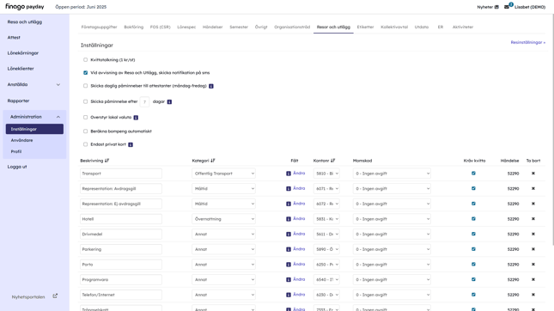Enable Överstyr lokal valuta checkbox

pos(85,117)
